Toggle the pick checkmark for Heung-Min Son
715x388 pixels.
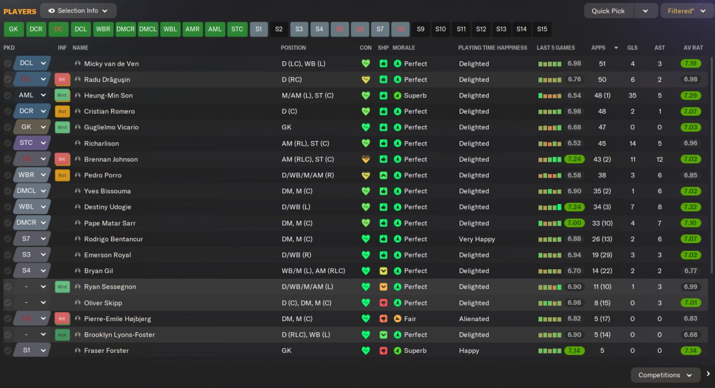click(x=8, y=95)
